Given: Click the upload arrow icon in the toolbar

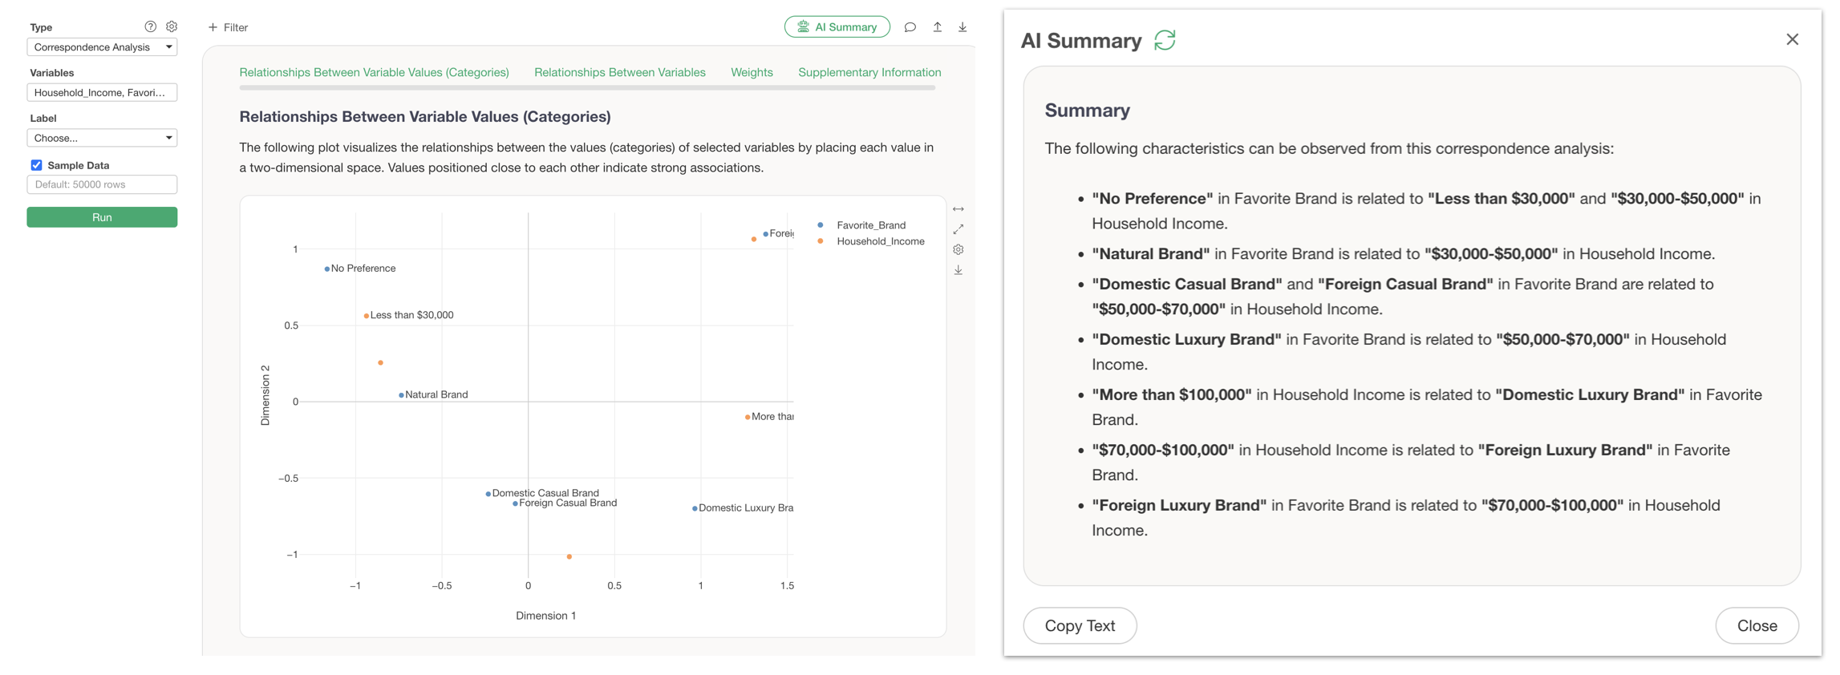Looking at the screenshot, I should 937,27.
